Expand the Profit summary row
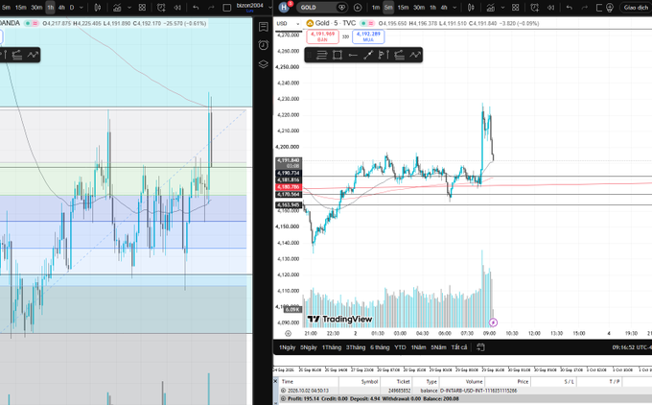Viewport: 652px width, 405px height. tap(283, 398)
